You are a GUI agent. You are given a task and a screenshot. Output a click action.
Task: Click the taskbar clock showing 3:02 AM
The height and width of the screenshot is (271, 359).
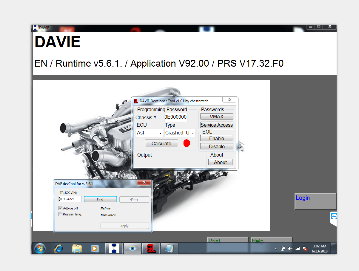click(320, 249)
